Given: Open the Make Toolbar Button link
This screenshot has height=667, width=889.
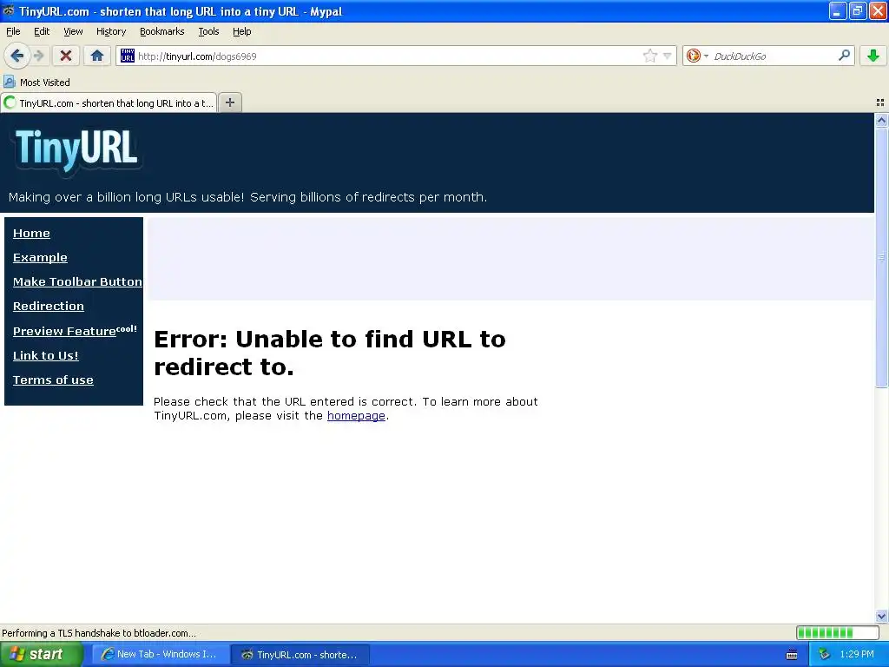Looking at the screenshot, I should point(77,282).
